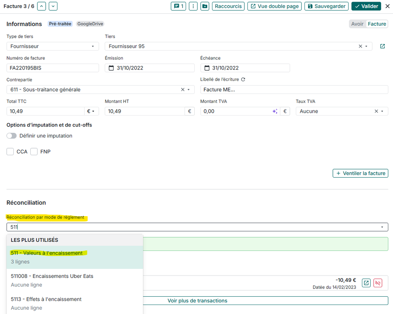Switch document type to Avoir

tap(357, 24)
